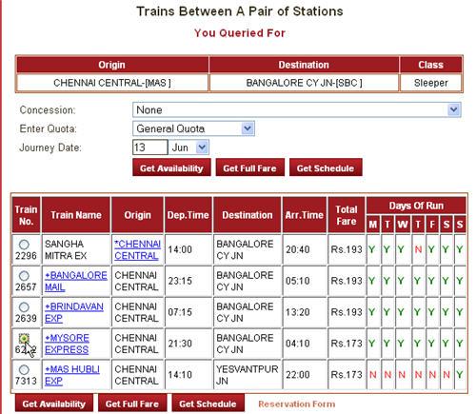Click arrival time 05:10
The height and width of the screenshot is (414, 476).
(298, 281)
